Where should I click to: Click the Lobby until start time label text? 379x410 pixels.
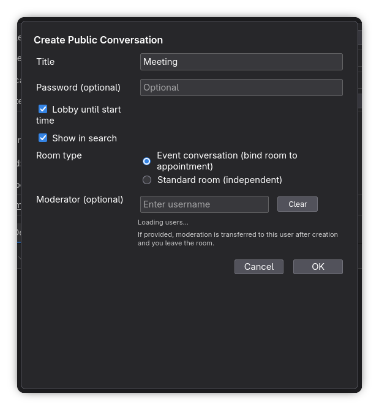coord(86,110)
